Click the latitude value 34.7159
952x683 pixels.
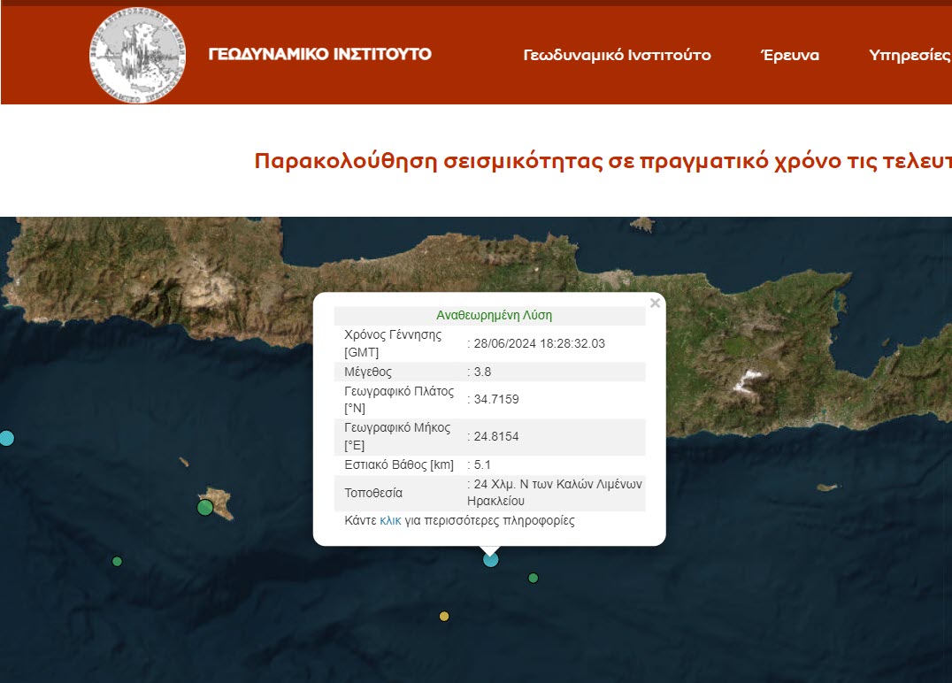coord(496,399)
